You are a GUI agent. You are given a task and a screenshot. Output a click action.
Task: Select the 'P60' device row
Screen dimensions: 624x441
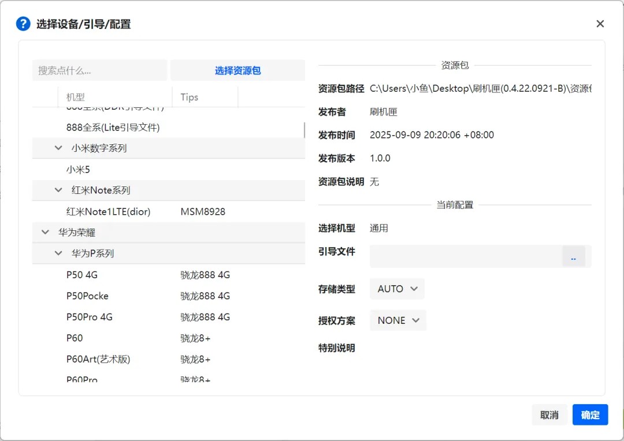[168, 338]
